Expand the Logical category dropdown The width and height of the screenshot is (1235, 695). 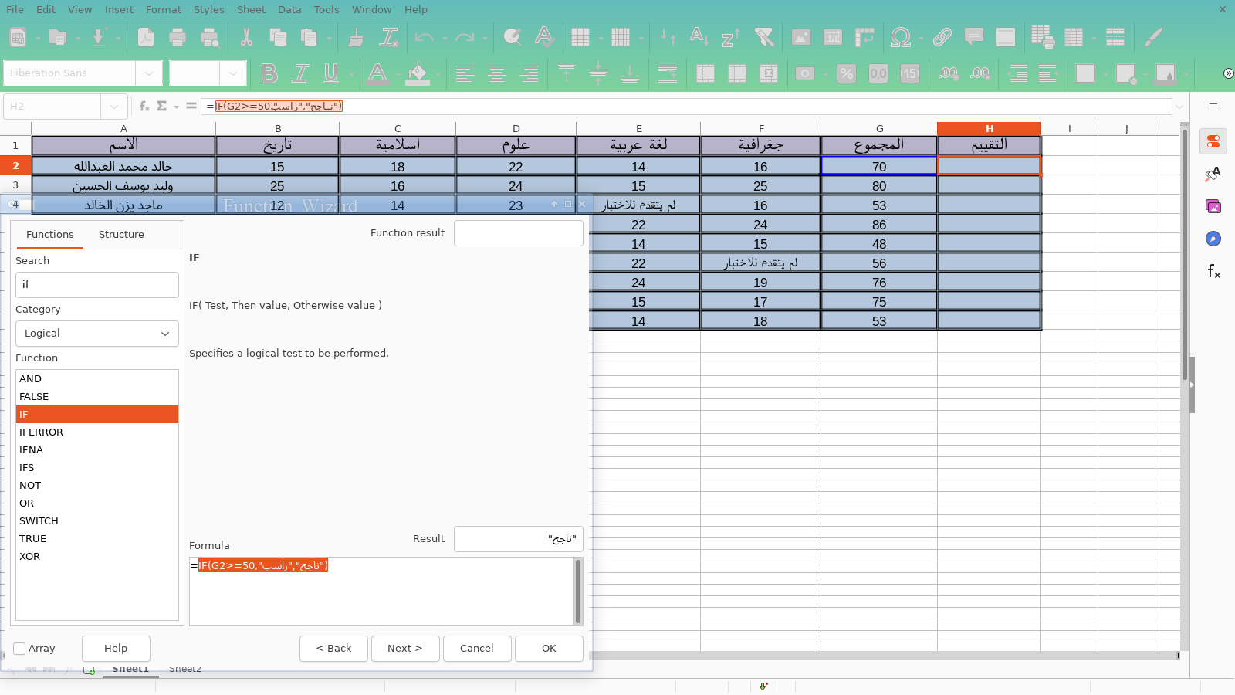[x=97, y=334]
